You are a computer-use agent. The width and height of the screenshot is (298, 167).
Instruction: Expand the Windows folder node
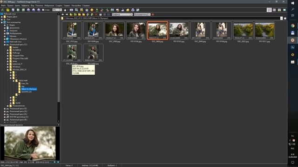8,67
